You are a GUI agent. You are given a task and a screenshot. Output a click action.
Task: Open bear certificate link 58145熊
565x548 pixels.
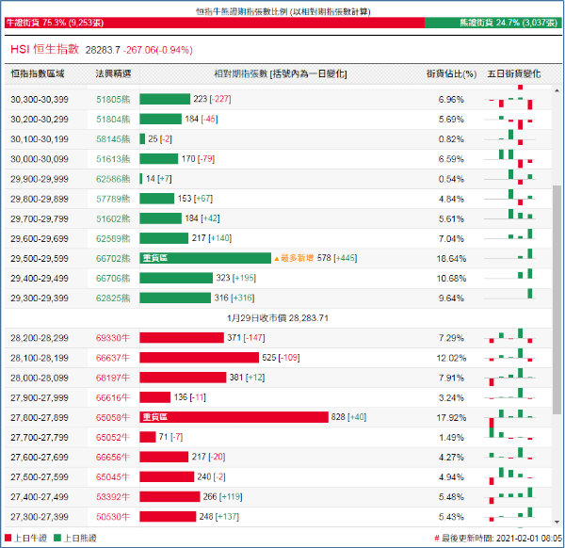(x=113, y=139)
